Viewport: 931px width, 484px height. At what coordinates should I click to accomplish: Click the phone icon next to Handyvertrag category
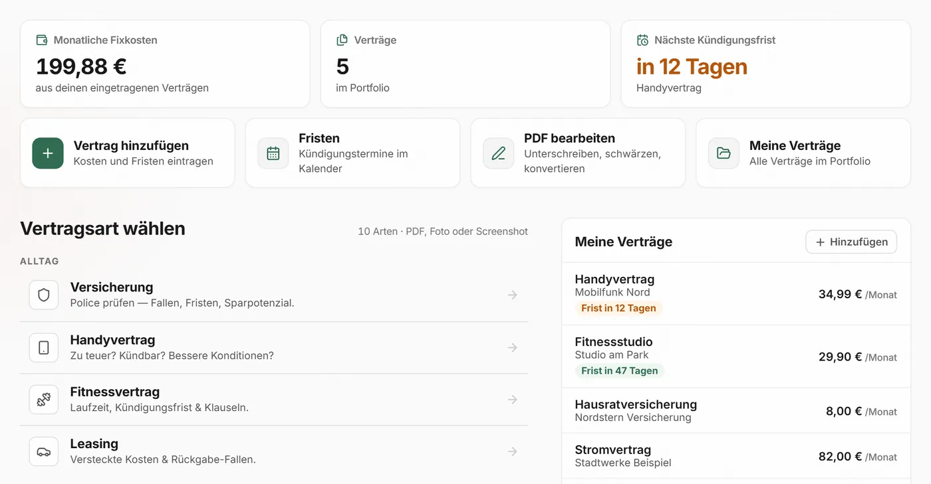tap(44, 347)
